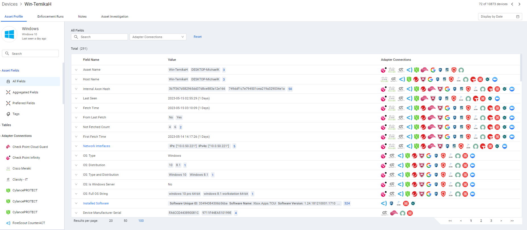
Task: Click the Reset link
Action: [198, 37]
